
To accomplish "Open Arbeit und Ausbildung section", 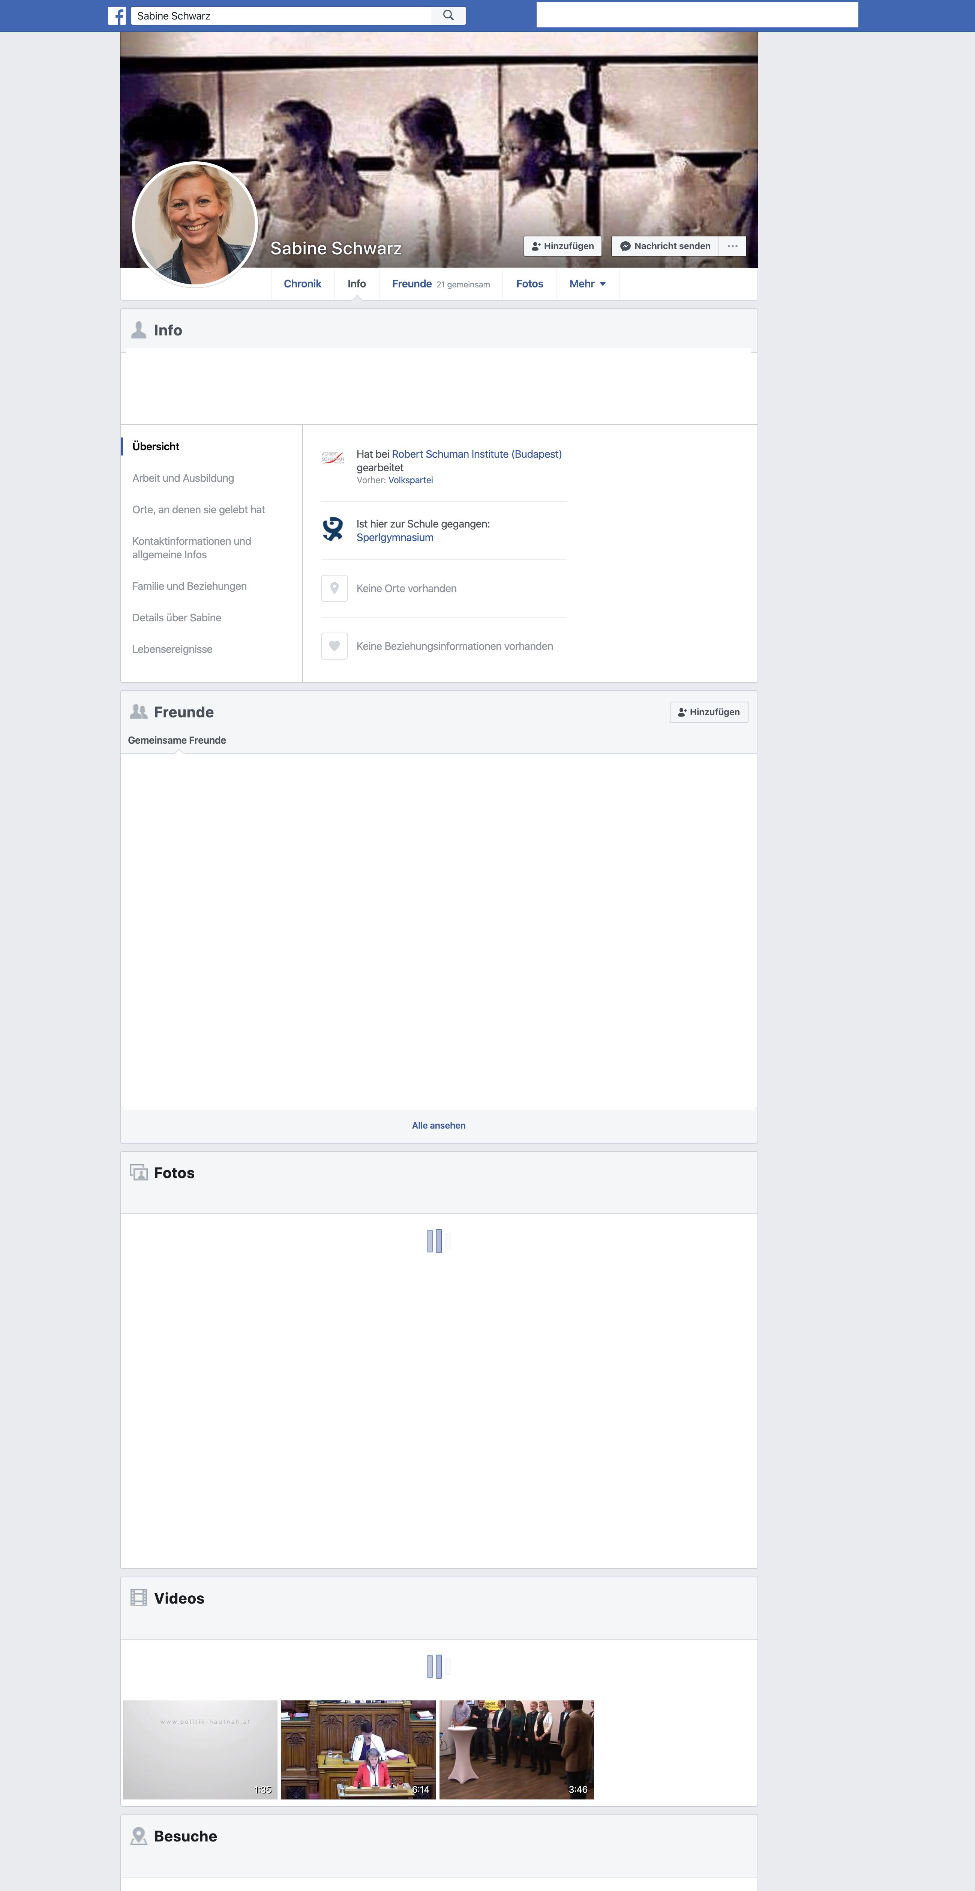I will pos(183,478).
